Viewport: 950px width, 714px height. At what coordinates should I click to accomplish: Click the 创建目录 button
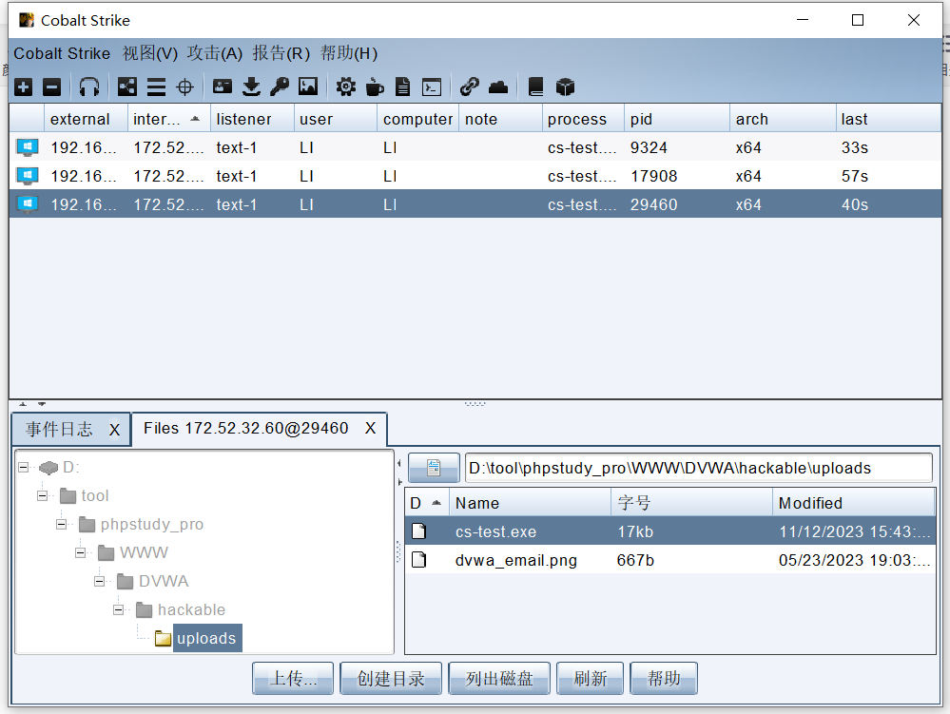[391, 678]
